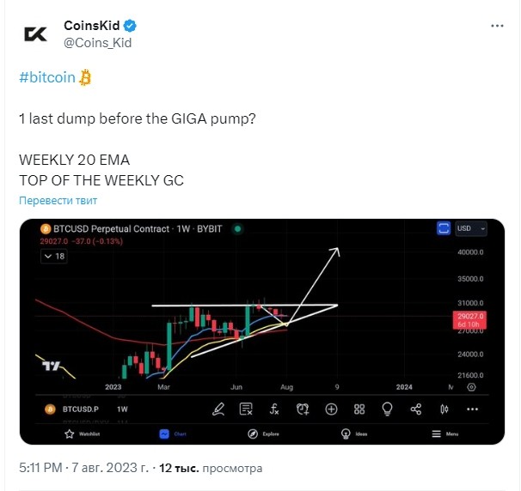521x491 pixels.
Task: Open the notes list icon in chart toolbar
Action: point(246,409)
